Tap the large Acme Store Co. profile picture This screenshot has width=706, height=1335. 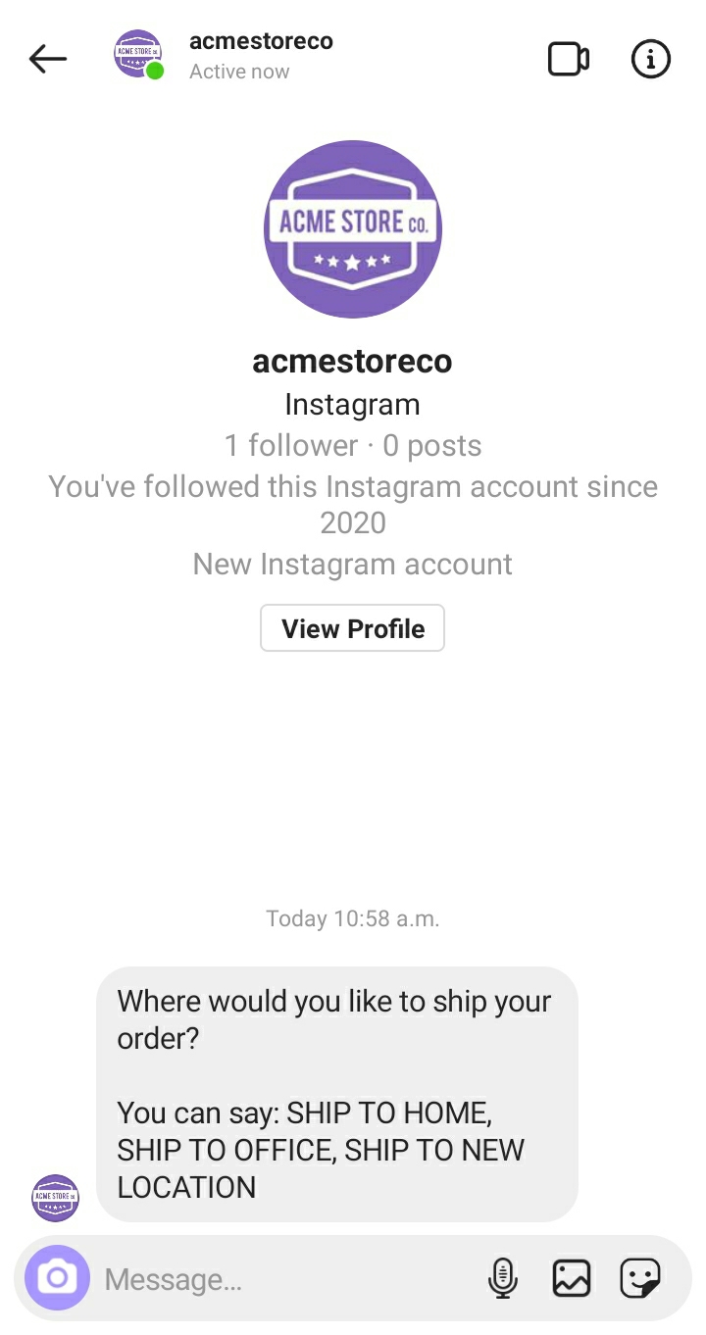pyautogui.click(x=353, y=228)
